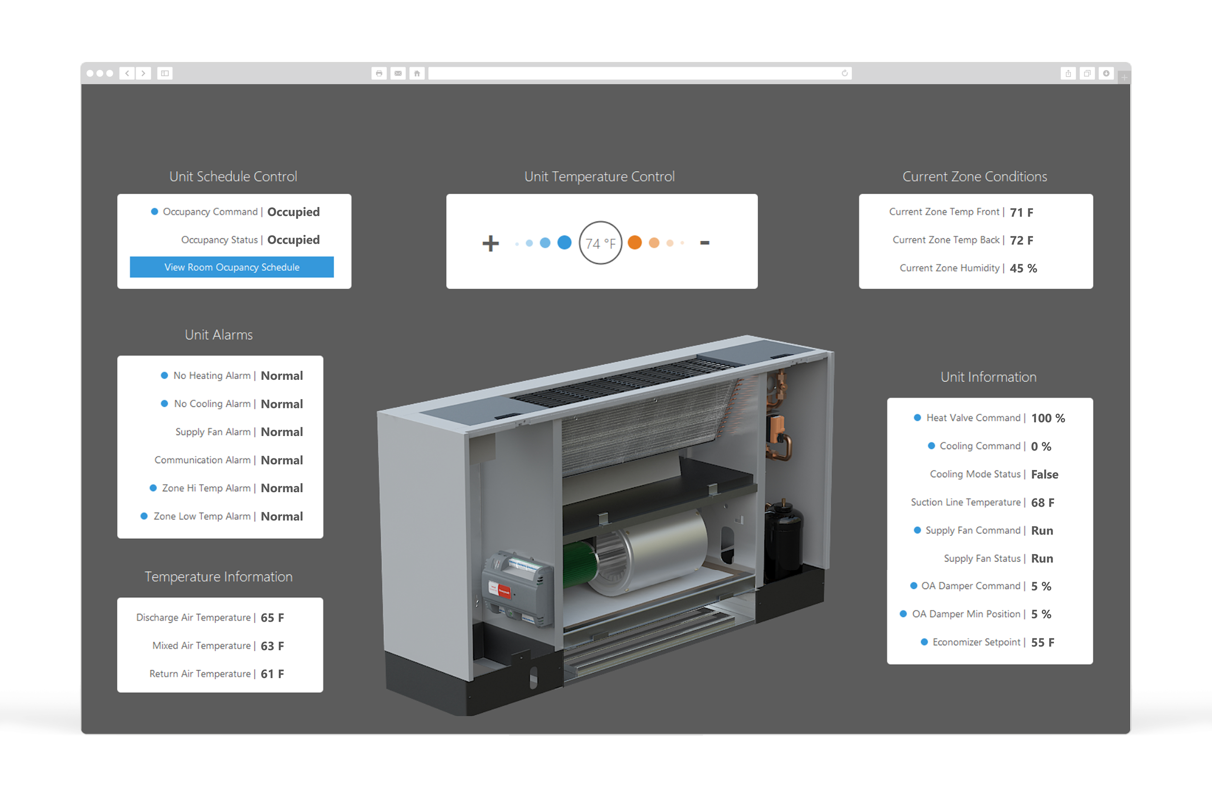Expand the sidebar panel icon
The image size is (1212, 796).
(164, 73)
